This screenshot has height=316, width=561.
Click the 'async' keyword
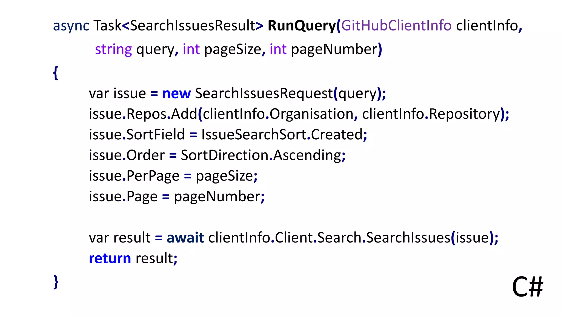(71, 26)
